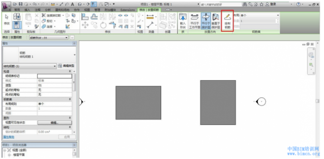Viewport: 324px width, 159px height.
Task: Select 平行于工作平面 placement orientation
Action: click(195, 21)
